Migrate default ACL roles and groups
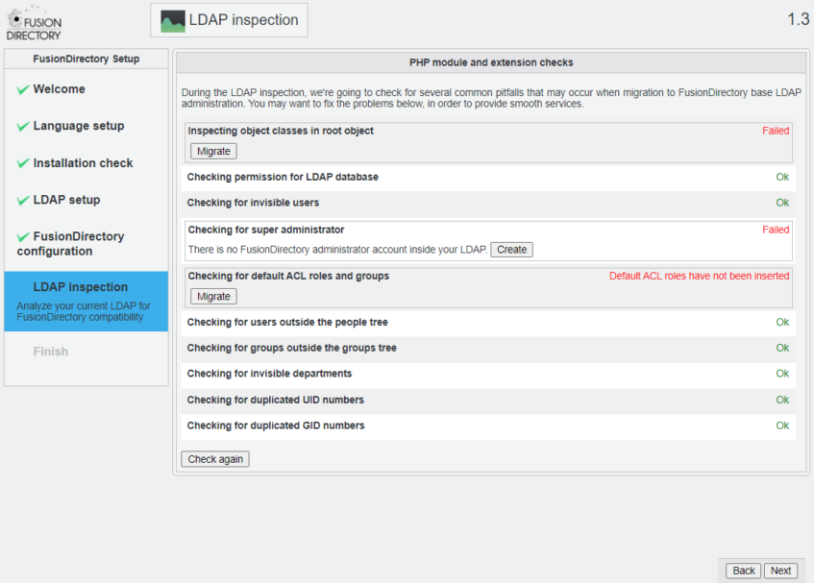 tap(213, 296)
